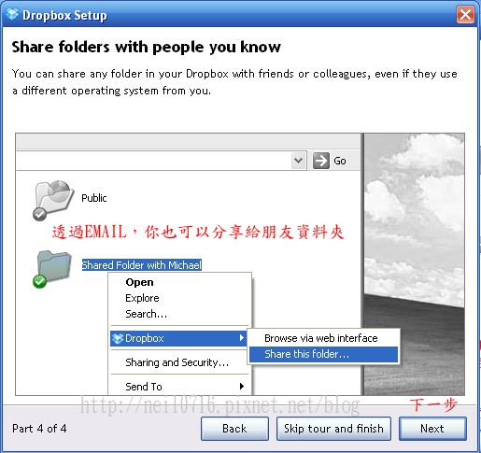Click Skip tour and finish
481x453 pixels.
(x=333, y=429)
